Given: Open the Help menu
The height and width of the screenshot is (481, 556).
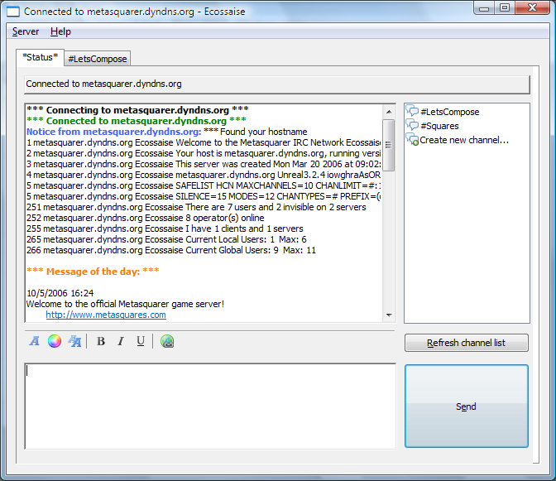Looking at the screenshot, I should pyautogui.click(x=60, y=31).
